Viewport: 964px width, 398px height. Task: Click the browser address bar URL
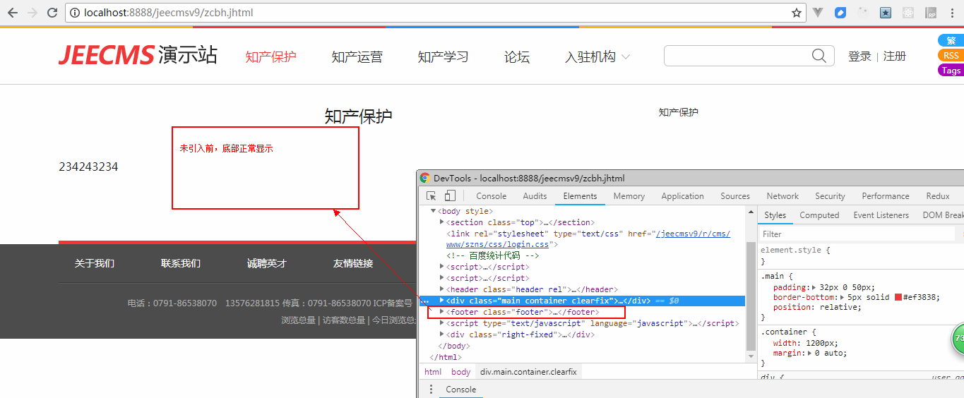point(168,13)
